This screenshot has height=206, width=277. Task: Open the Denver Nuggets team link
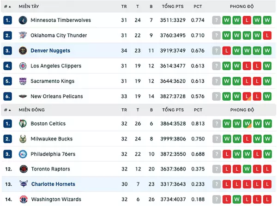coord(50,51)
